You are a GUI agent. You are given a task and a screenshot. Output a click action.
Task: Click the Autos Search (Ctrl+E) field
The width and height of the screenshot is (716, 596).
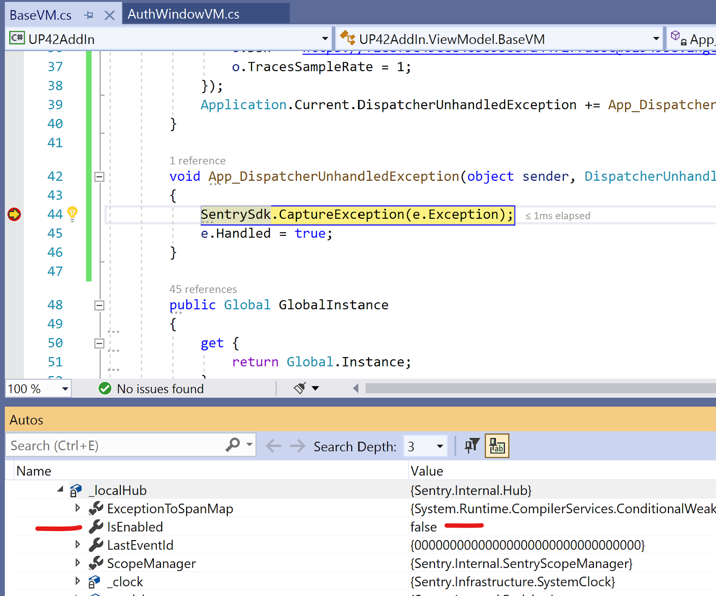[116, 446]
